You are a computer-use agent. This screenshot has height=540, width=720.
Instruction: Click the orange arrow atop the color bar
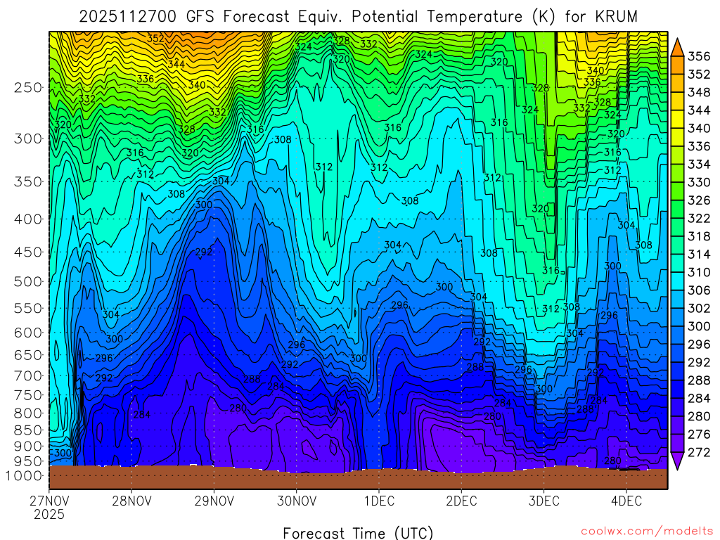coord(677,47)
